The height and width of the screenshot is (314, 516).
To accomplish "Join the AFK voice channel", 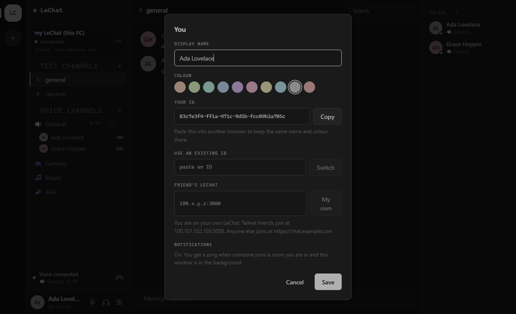I will tap(78, 192).
